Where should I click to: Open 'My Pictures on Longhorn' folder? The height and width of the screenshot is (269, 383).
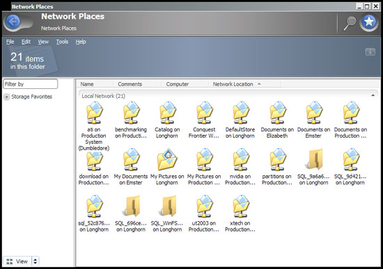tap(167, 167)
